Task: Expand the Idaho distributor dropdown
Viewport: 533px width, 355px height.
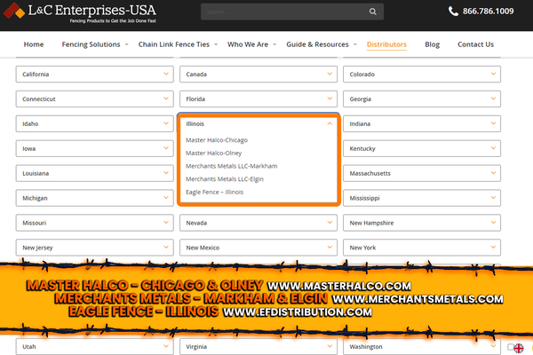Action: click(x=95, y=123)
